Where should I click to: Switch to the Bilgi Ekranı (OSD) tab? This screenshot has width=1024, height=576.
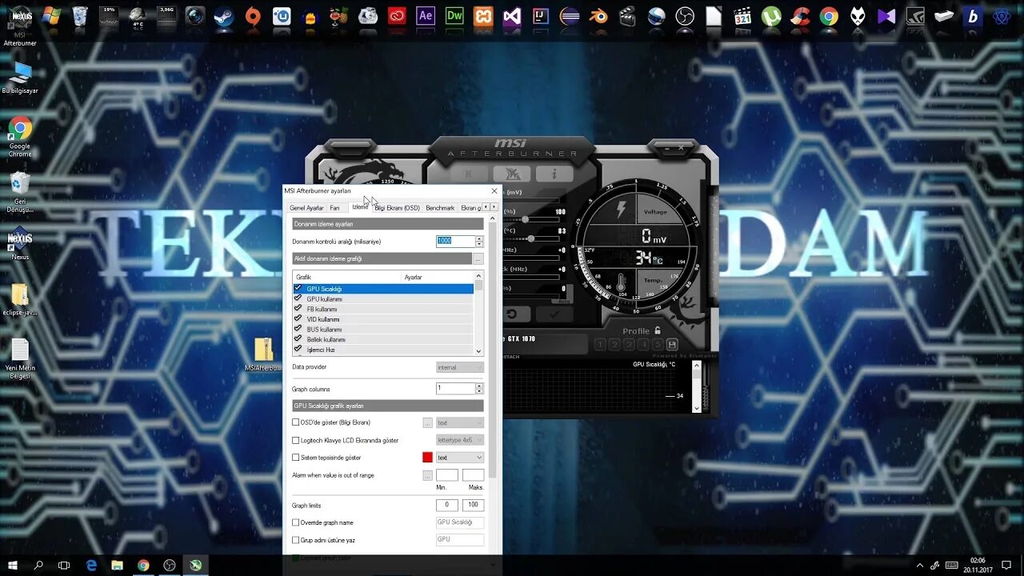[397, 208]
